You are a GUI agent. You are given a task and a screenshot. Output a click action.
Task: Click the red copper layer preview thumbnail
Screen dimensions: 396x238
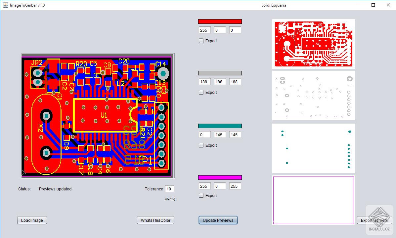click(x=313, y=44)
